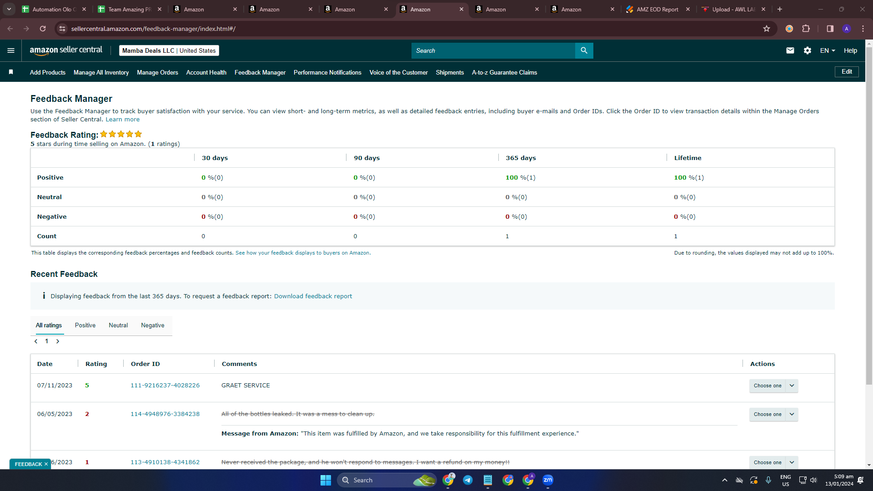Screen dimensions: 873x491
Task: Reload the browser page
Action: (x=43, y=29)
